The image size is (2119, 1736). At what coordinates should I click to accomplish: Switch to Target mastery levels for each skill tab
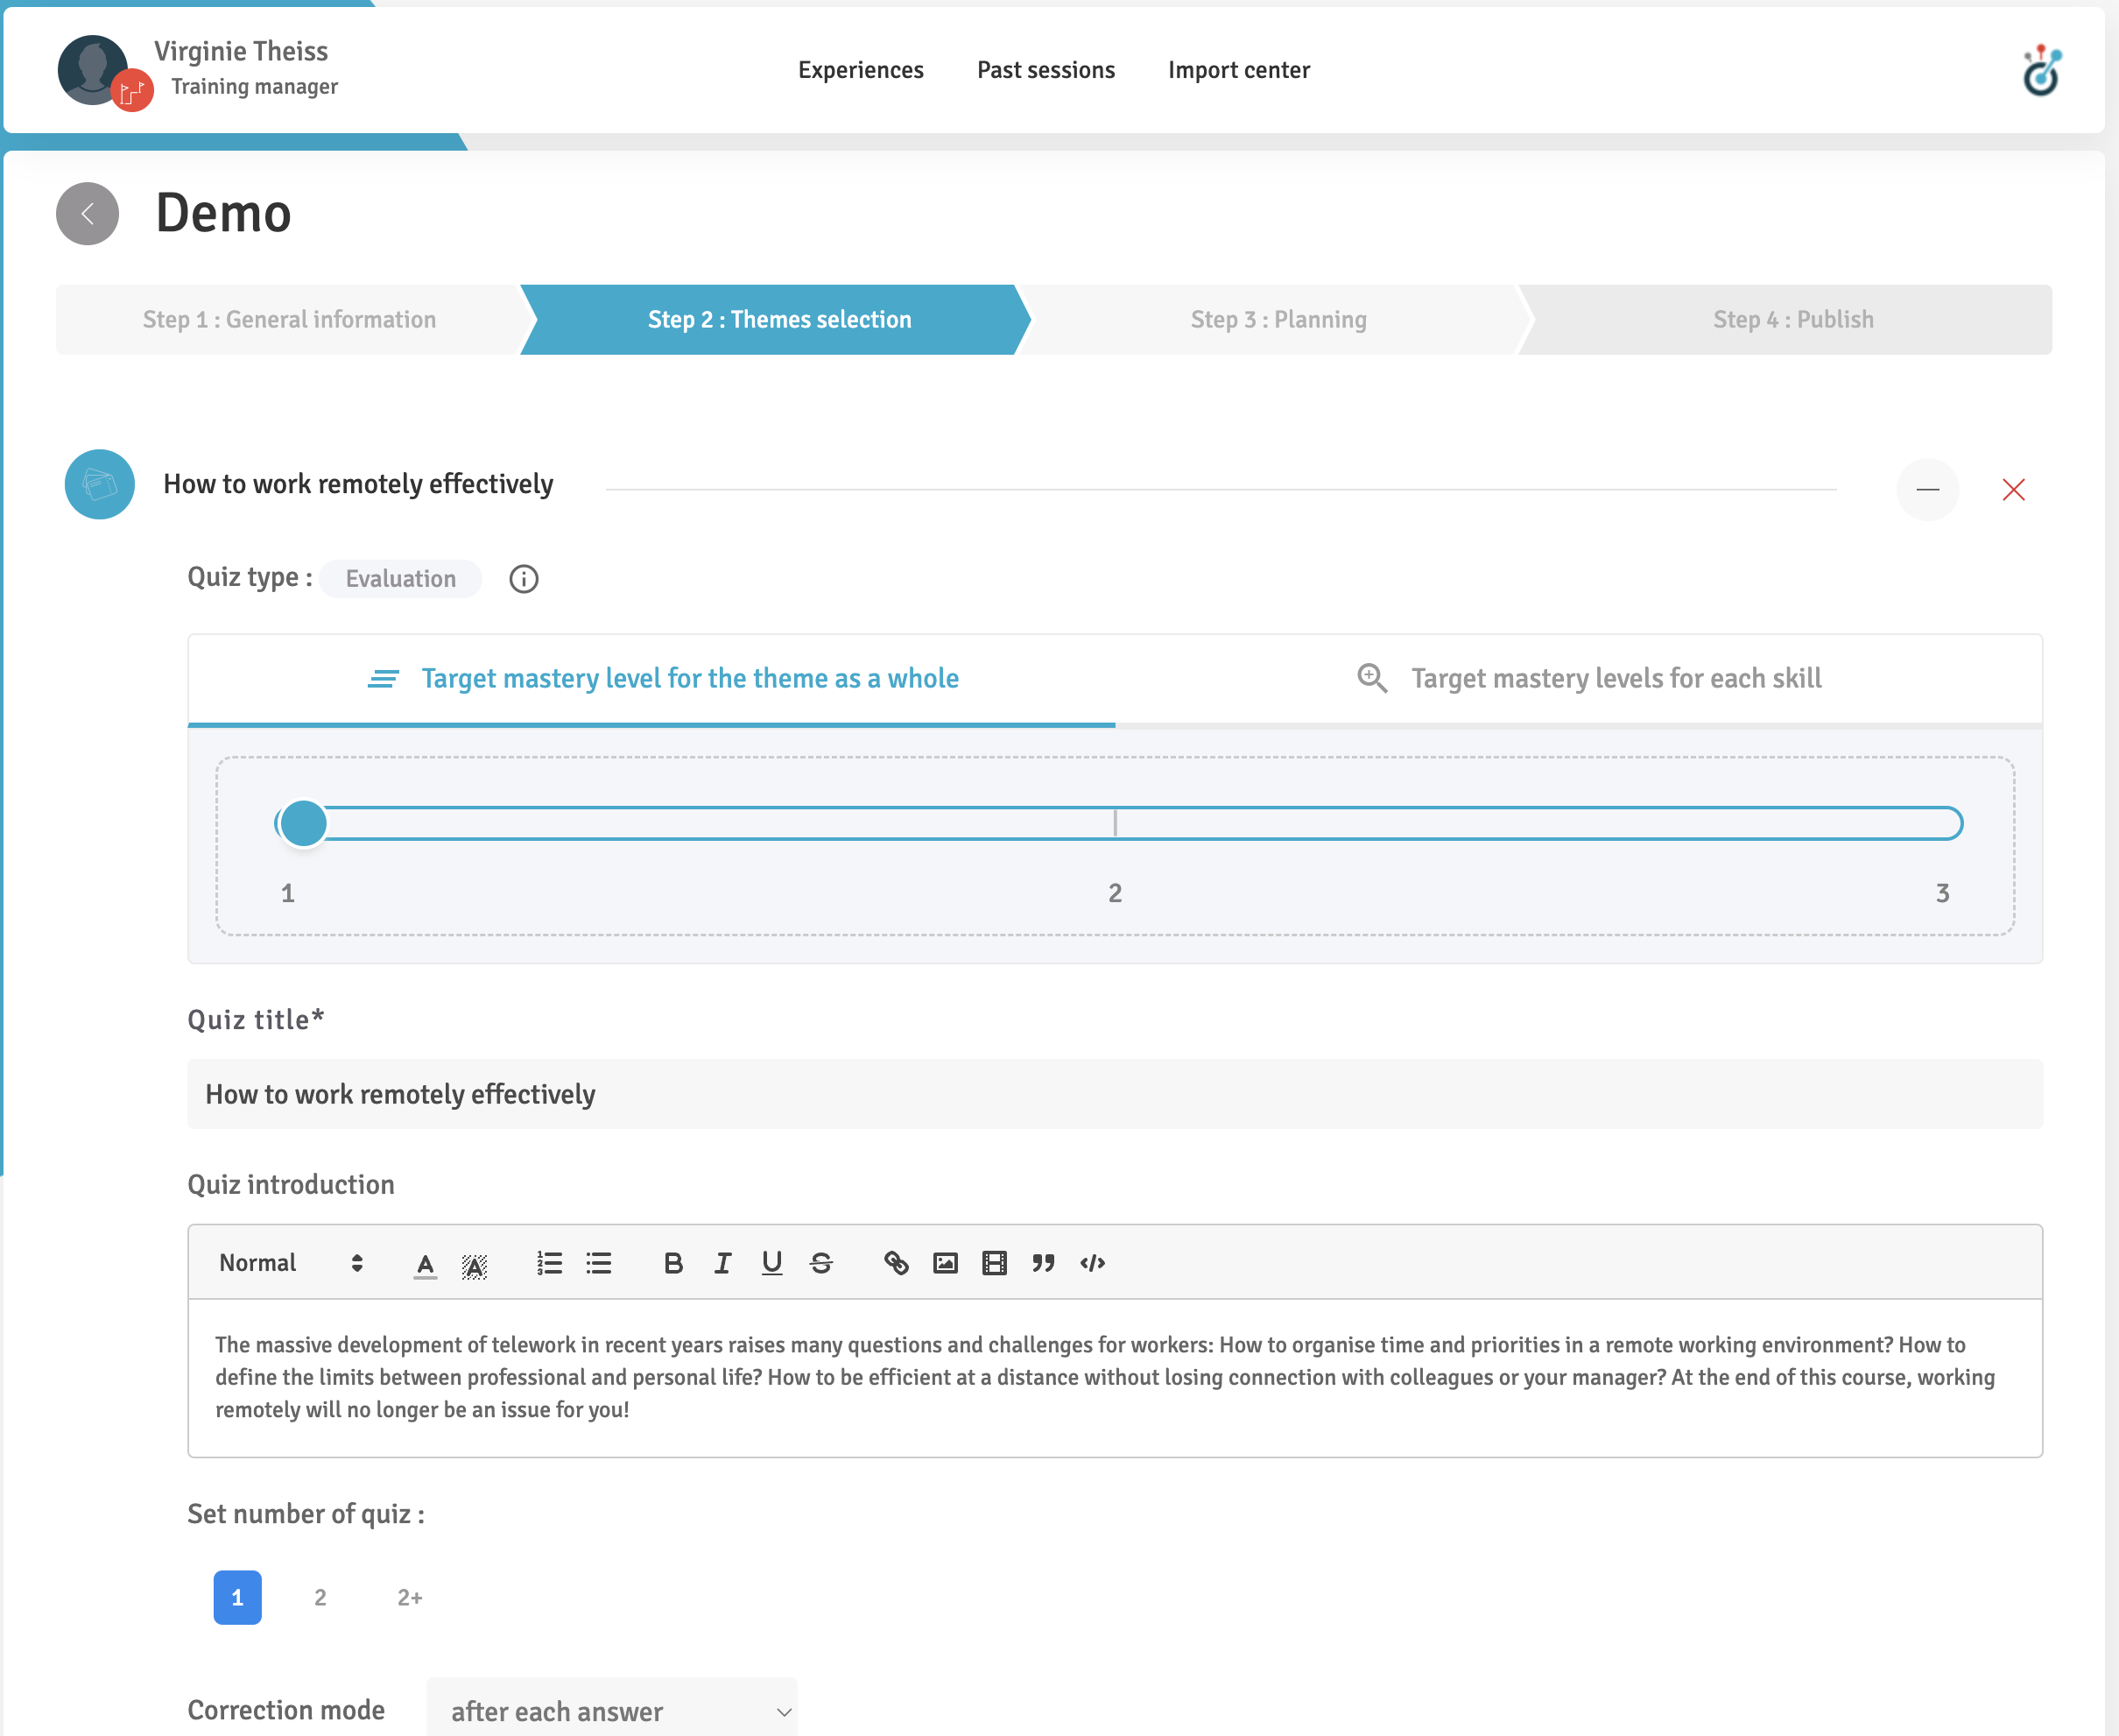tap(1580, 679)
